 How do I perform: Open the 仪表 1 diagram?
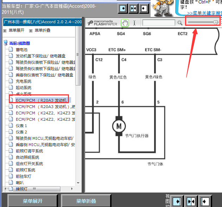(21, 126)
